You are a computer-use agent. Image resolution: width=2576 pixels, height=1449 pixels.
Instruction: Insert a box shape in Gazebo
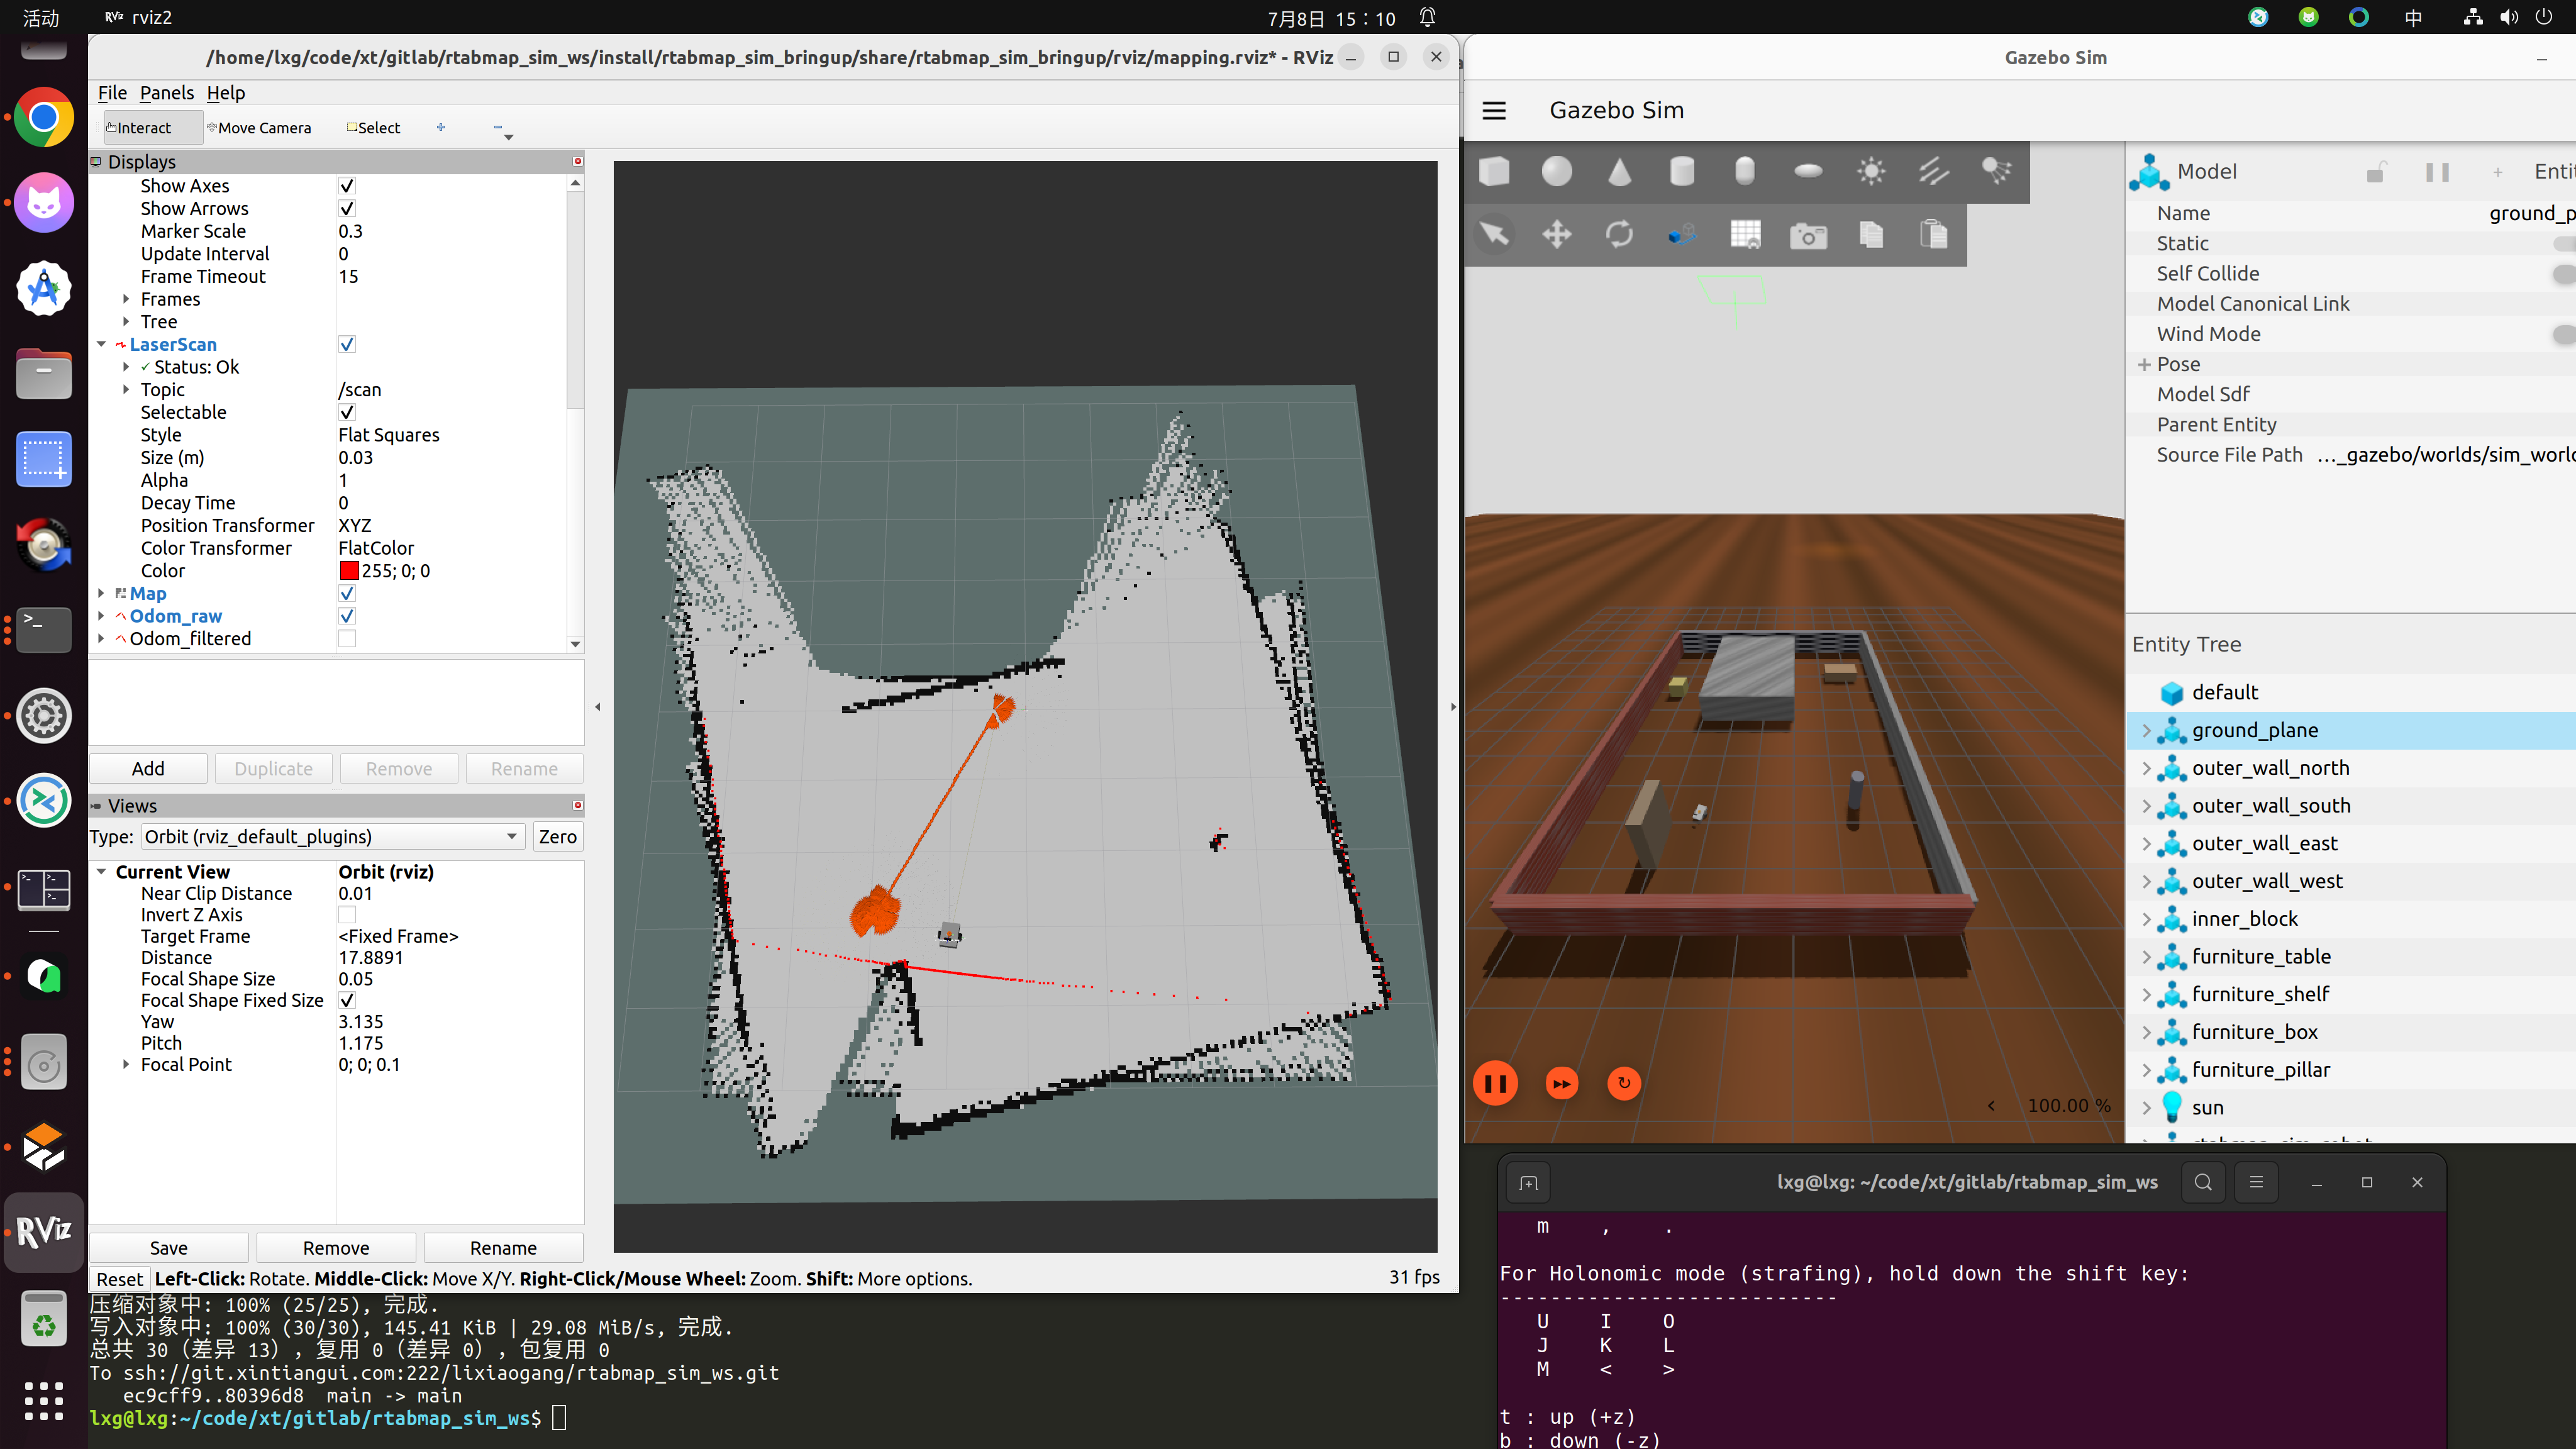pyautogui.click(x=1494, y=172)
